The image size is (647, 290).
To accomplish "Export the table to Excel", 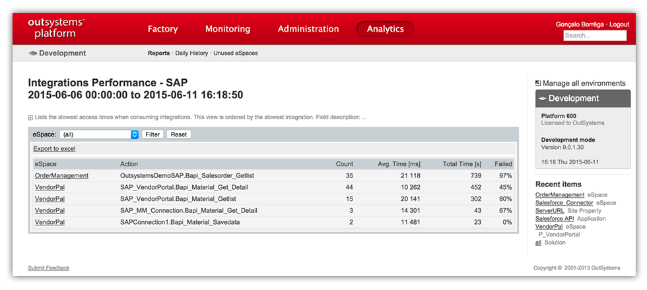I will (54, 149).
